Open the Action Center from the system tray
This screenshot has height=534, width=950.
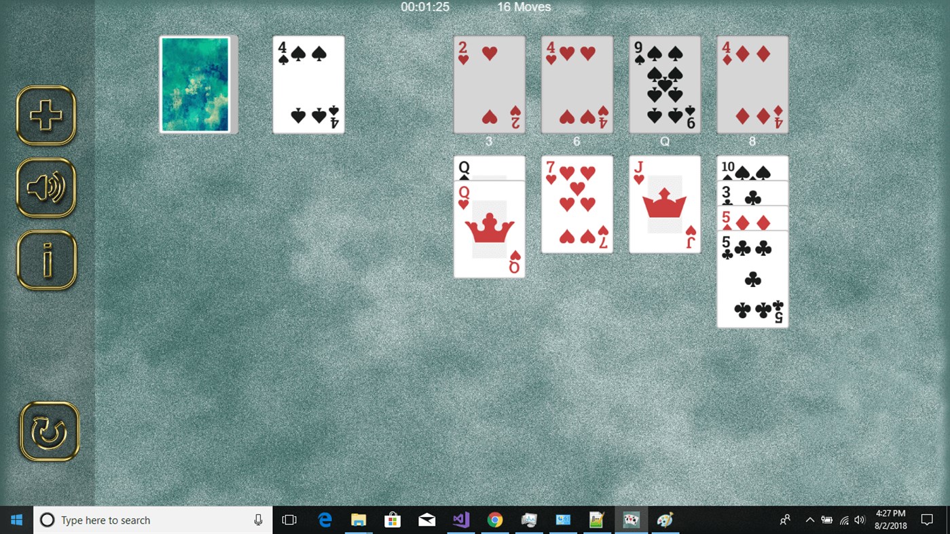(928, 520)
